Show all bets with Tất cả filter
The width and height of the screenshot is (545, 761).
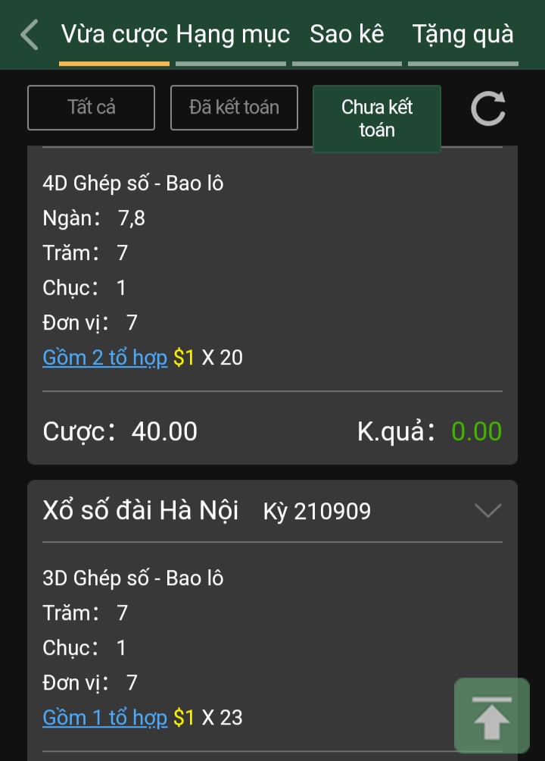[91, 108]
